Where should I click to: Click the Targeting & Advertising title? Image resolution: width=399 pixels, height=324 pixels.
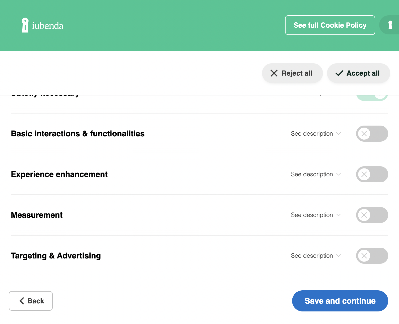pyautogui.click(x=56, y=256)
